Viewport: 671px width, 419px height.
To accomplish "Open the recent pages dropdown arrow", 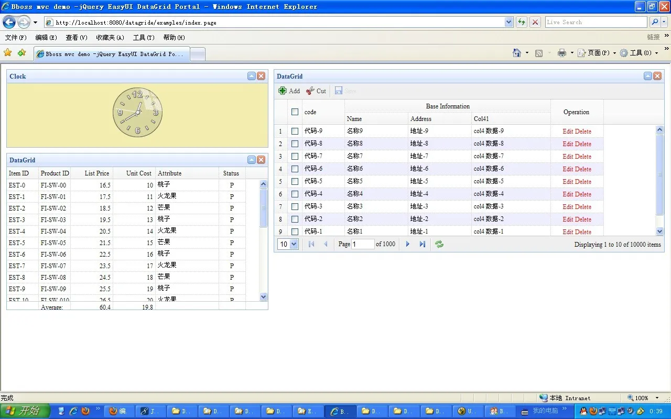I will [x=35, y=23].
